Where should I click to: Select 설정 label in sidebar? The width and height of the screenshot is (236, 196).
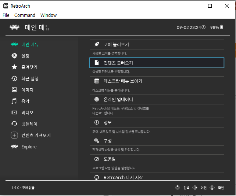25,56
